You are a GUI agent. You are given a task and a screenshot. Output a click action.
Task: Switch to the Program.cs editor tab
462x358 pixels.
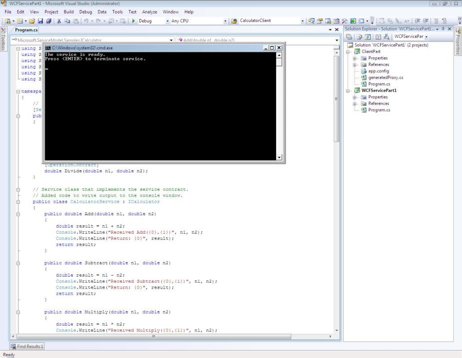[x=26, y=30]
